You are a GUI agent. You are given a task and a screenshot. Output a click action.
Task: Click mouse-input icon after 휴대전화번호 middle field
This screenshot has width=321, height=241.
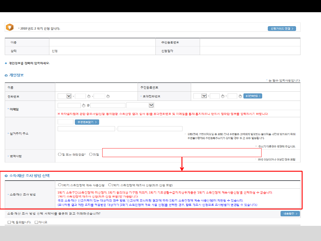(222, 96)
